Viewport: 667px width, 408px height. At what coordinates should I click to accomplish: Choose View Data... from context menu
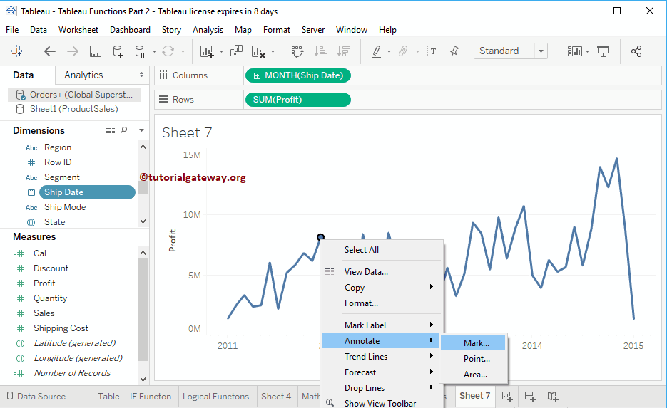(x=382, y=272)
